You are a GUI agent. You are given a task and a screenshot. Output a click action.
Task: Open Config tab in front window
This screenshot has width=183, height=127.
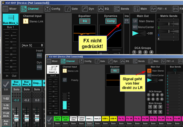click(x=85, y=61)
